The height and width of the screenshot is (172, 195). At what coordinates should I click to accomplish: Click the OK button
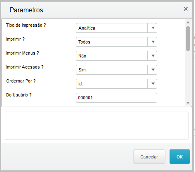(x=180, y=157)
